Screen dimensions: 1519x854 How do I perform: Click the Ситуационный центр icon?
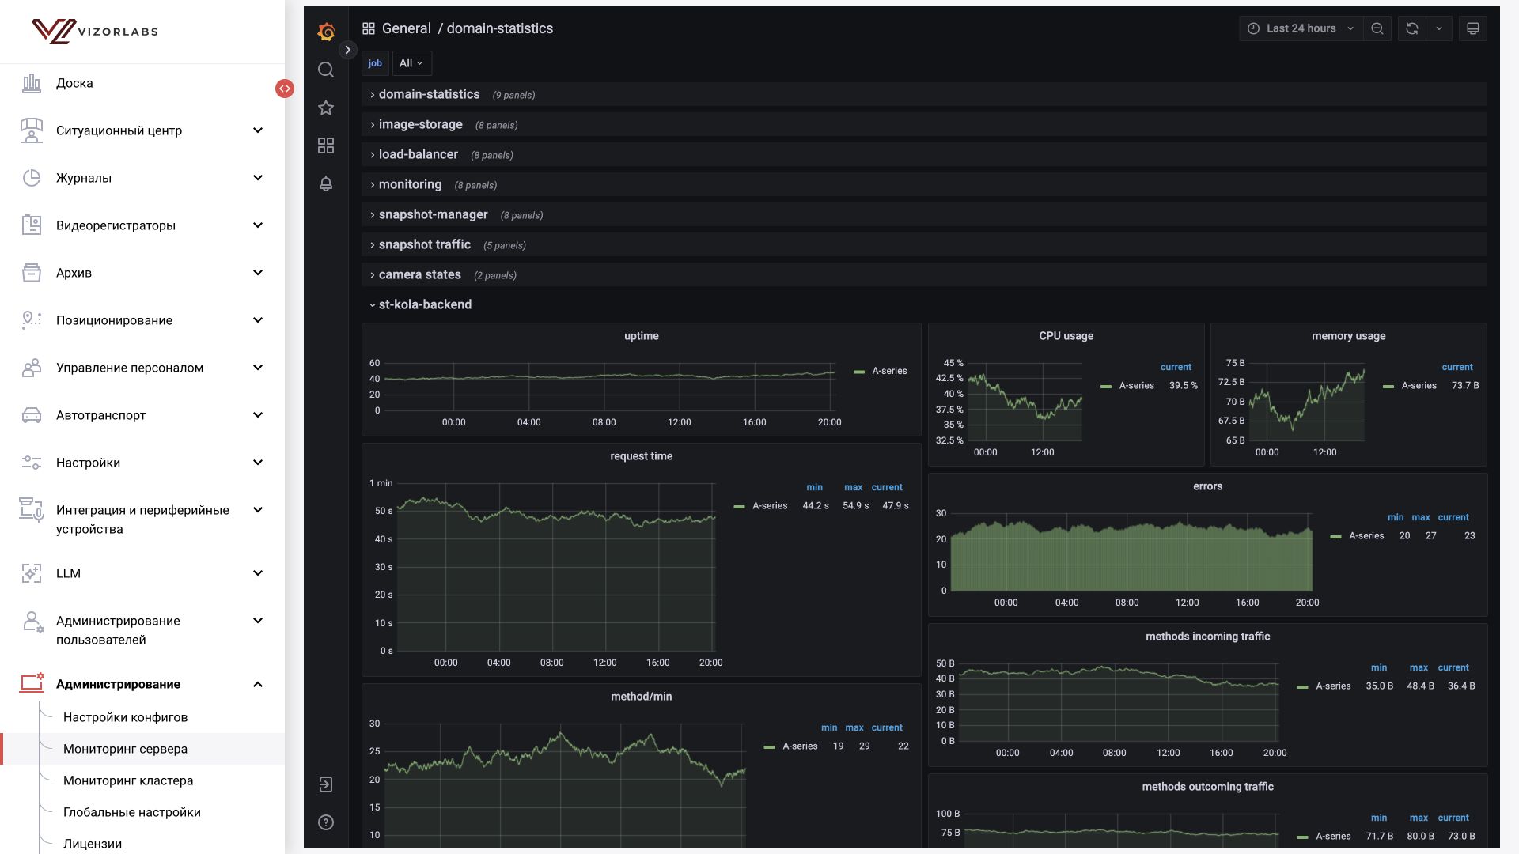(32, 130)
